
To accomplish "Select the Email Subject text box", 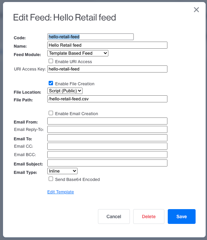I will point(107,163).
